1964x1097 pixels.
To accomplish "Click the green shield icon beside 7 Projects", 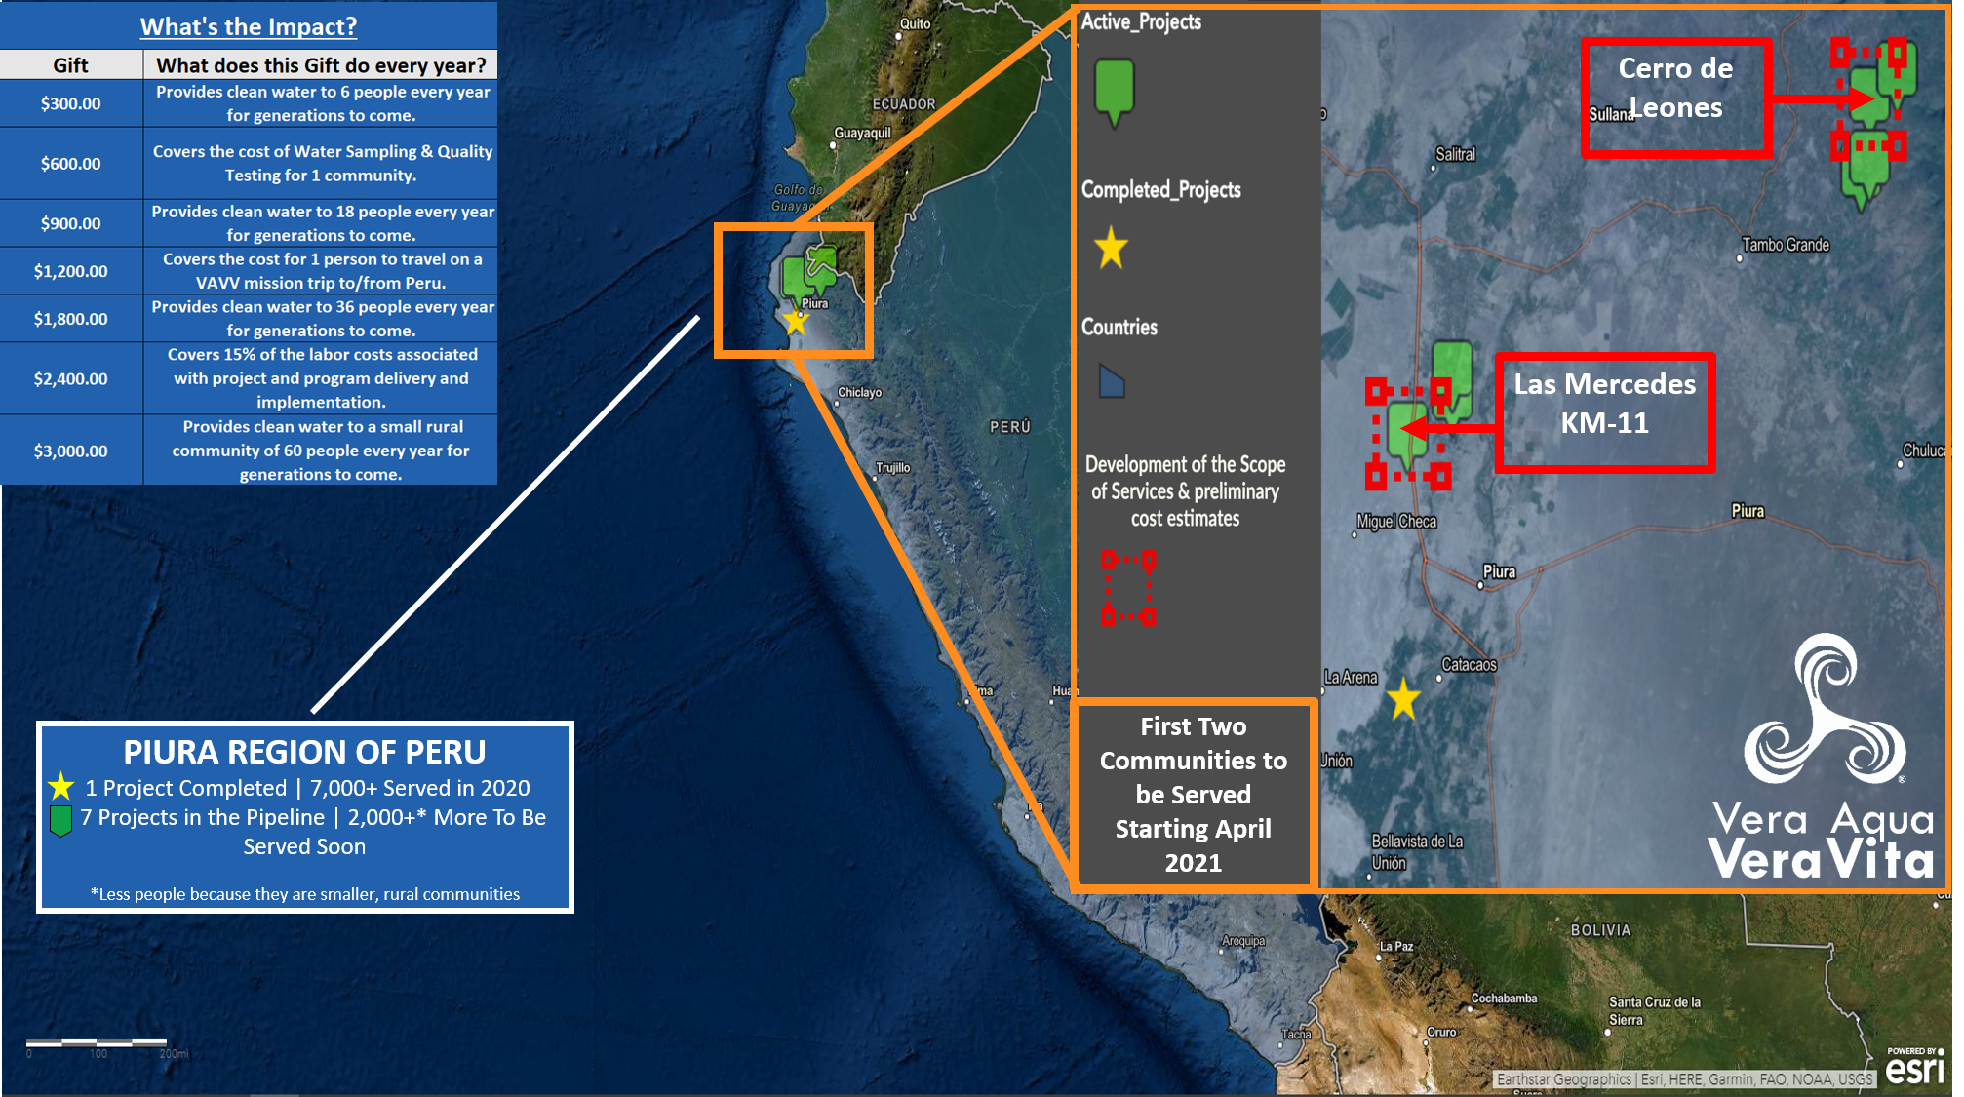I will [x=60, y=819].
